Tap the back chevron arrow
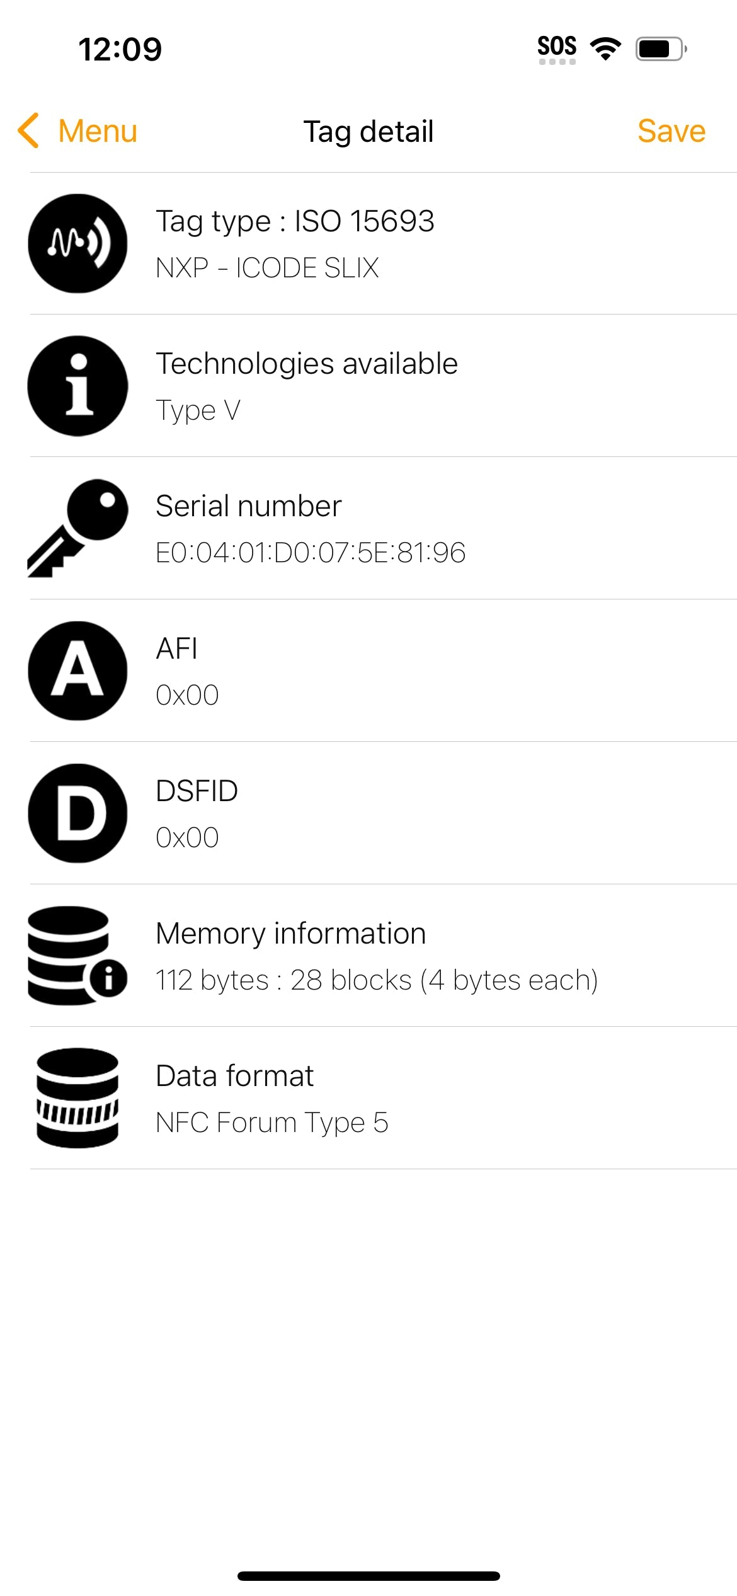The image size is (737, 1596). click(x=29, y=131)
